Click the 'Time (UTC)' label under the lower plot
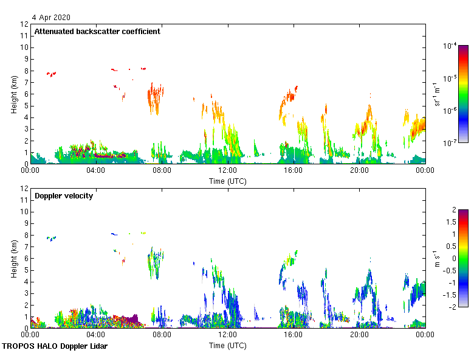Viewport: 474px width, 353px height. tap(228, 345)
